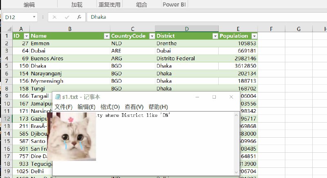
Task: Click the Notepad scrollbar up arrow
Action: (x=236, y=115)
